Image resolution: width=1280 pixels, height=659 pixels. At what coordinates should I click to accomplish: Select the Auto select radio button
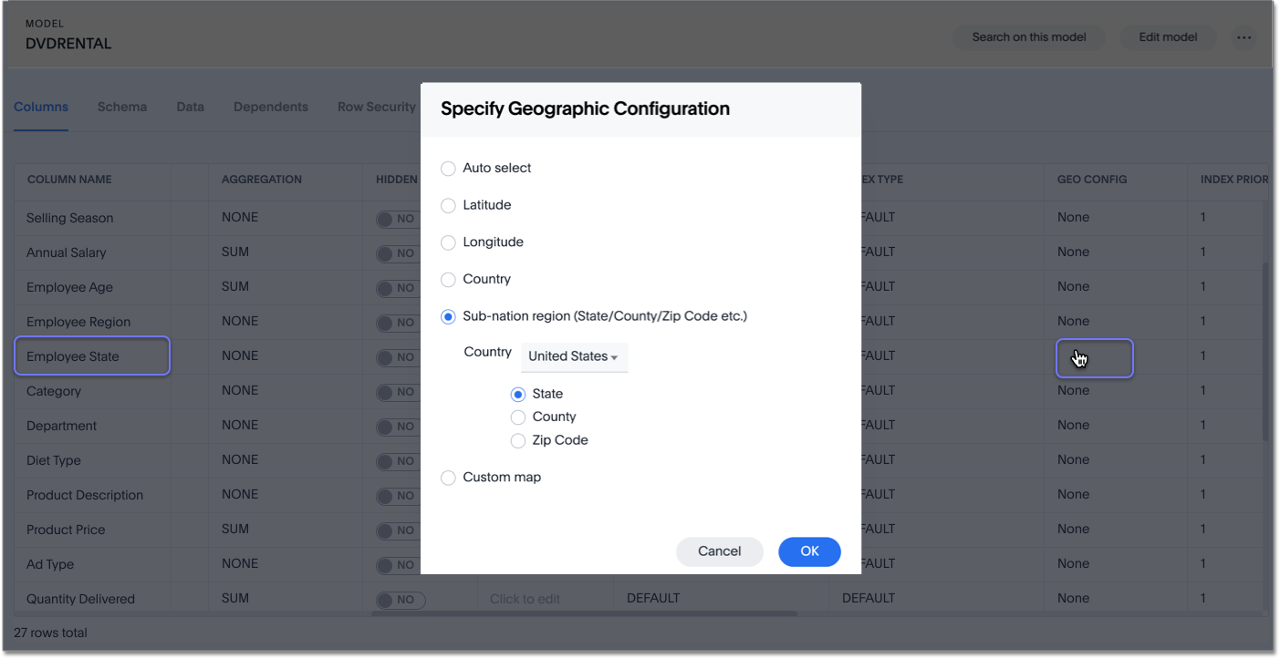point(448,168)
